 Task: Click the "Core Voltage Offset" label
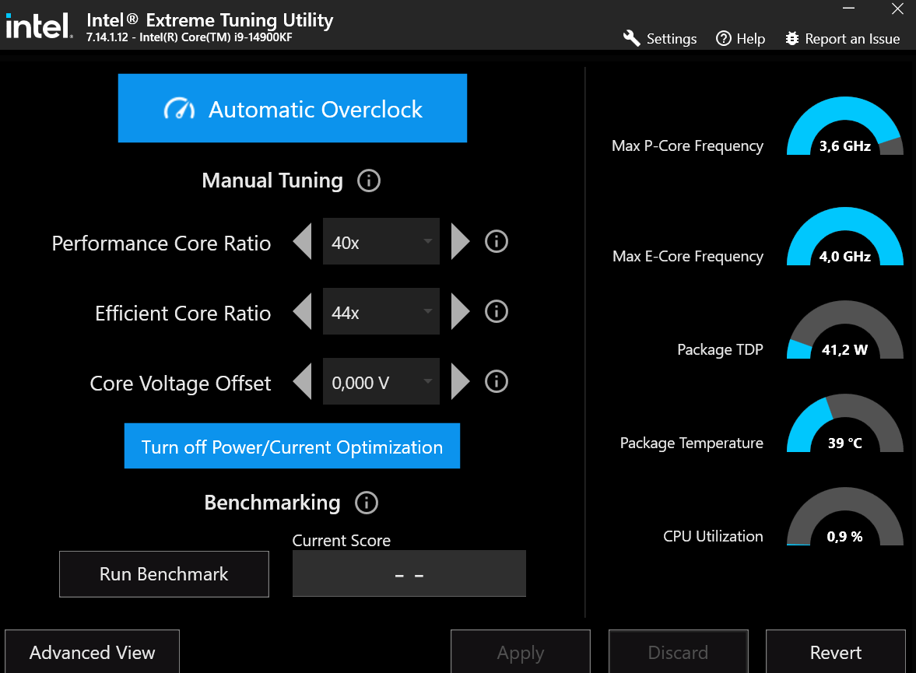pyautogui.click(x=181, y=384)
